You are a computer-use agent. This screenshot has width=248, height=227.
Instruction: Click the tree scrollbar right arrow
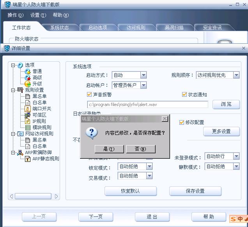tap(56, 196)
